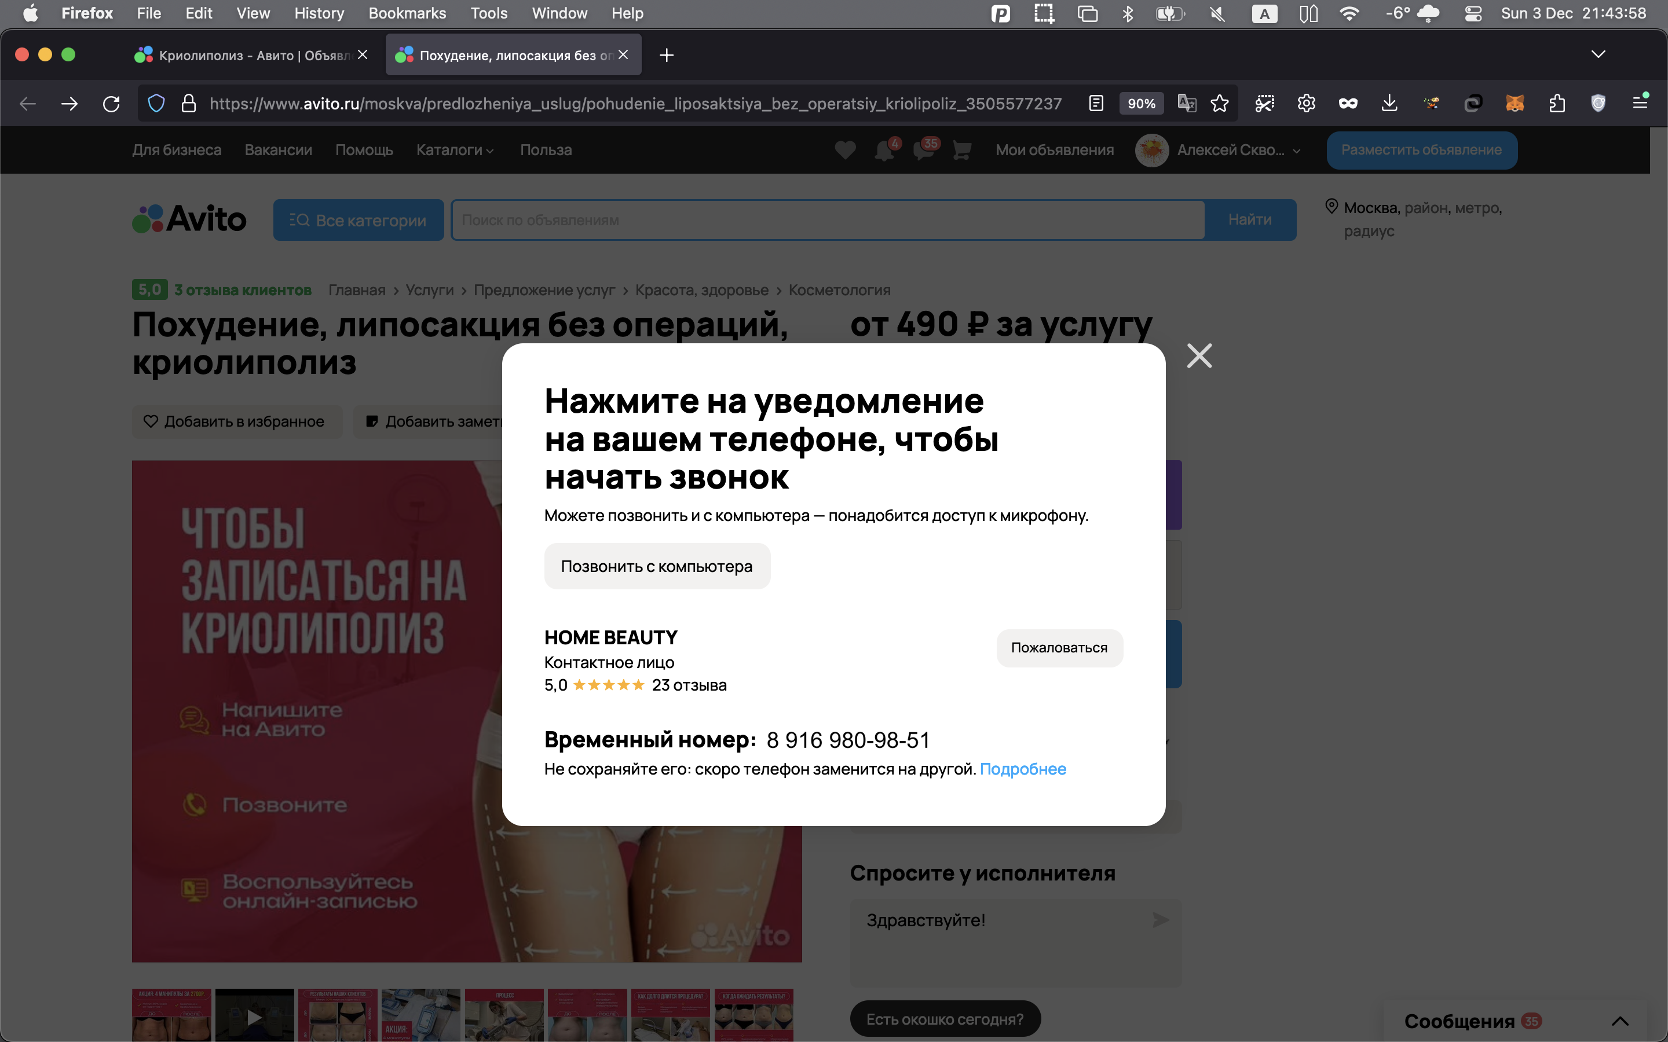Click tracking protection shield icon
Screen dimensions: 1668x1042
[x=156, y=104]
